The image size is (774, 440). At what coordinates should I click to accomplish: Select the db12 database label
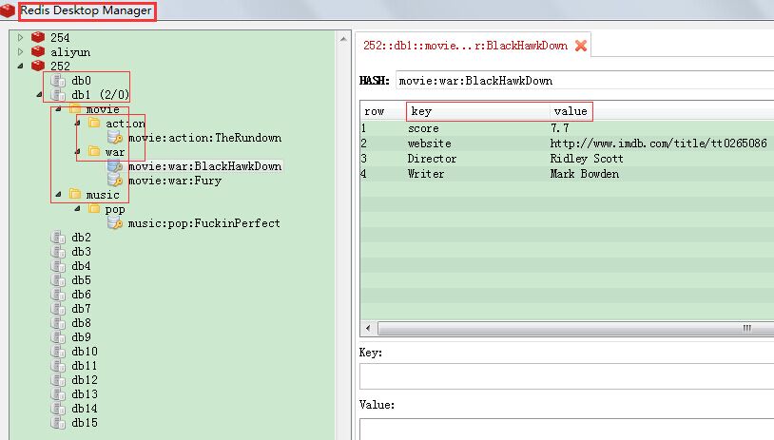pyautogui.click(x=85, y=380)
